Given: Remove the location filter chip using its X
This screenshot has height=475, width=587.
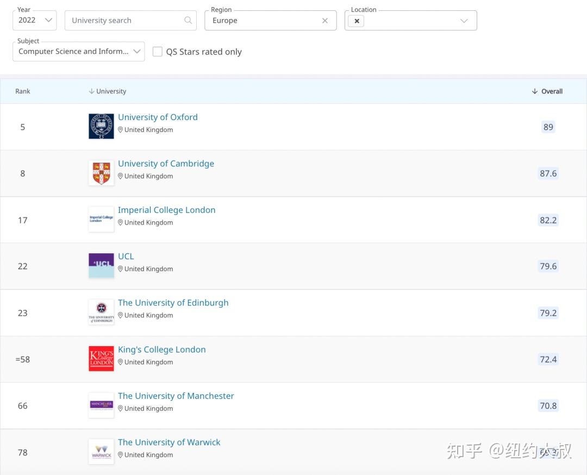Looking at the screenshot, I should pos(357,21).
